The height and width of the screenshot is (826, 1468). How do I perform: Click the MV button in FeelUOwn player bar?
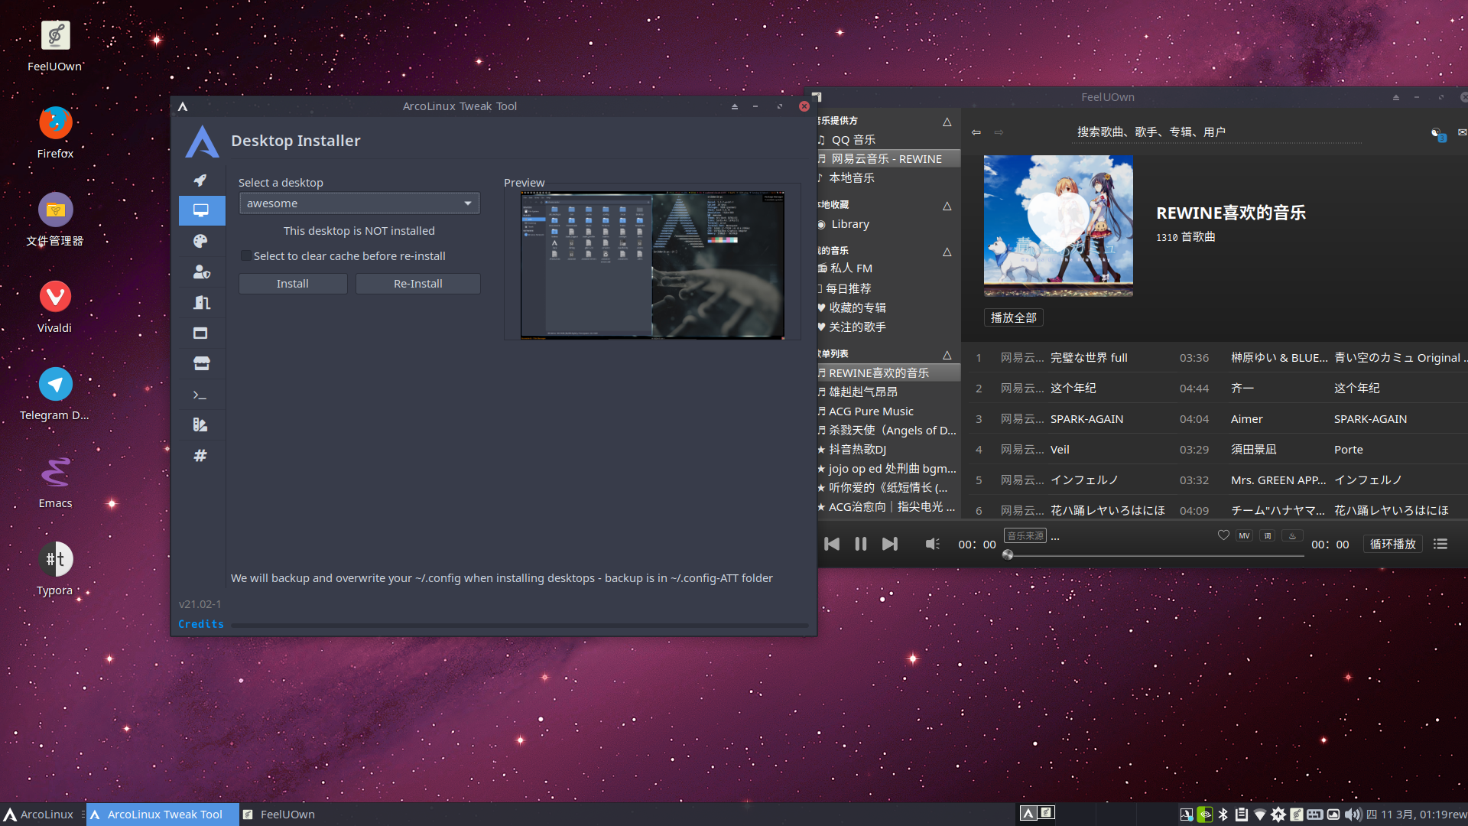point(1245,535)
